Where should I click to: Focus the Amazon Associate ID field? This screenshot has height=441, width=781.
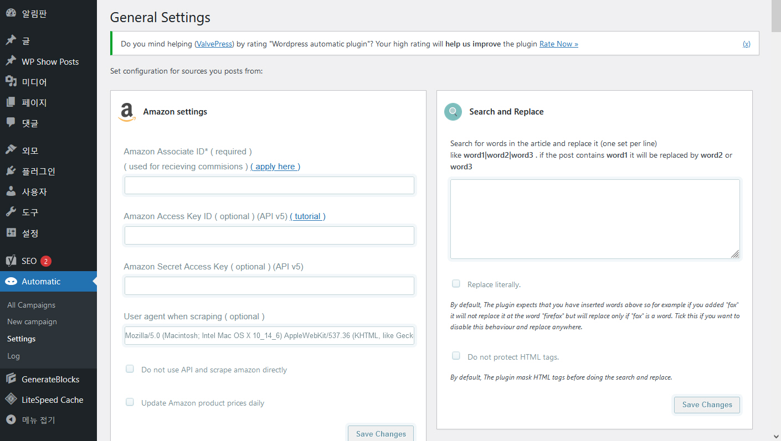[x=269, y=185]
